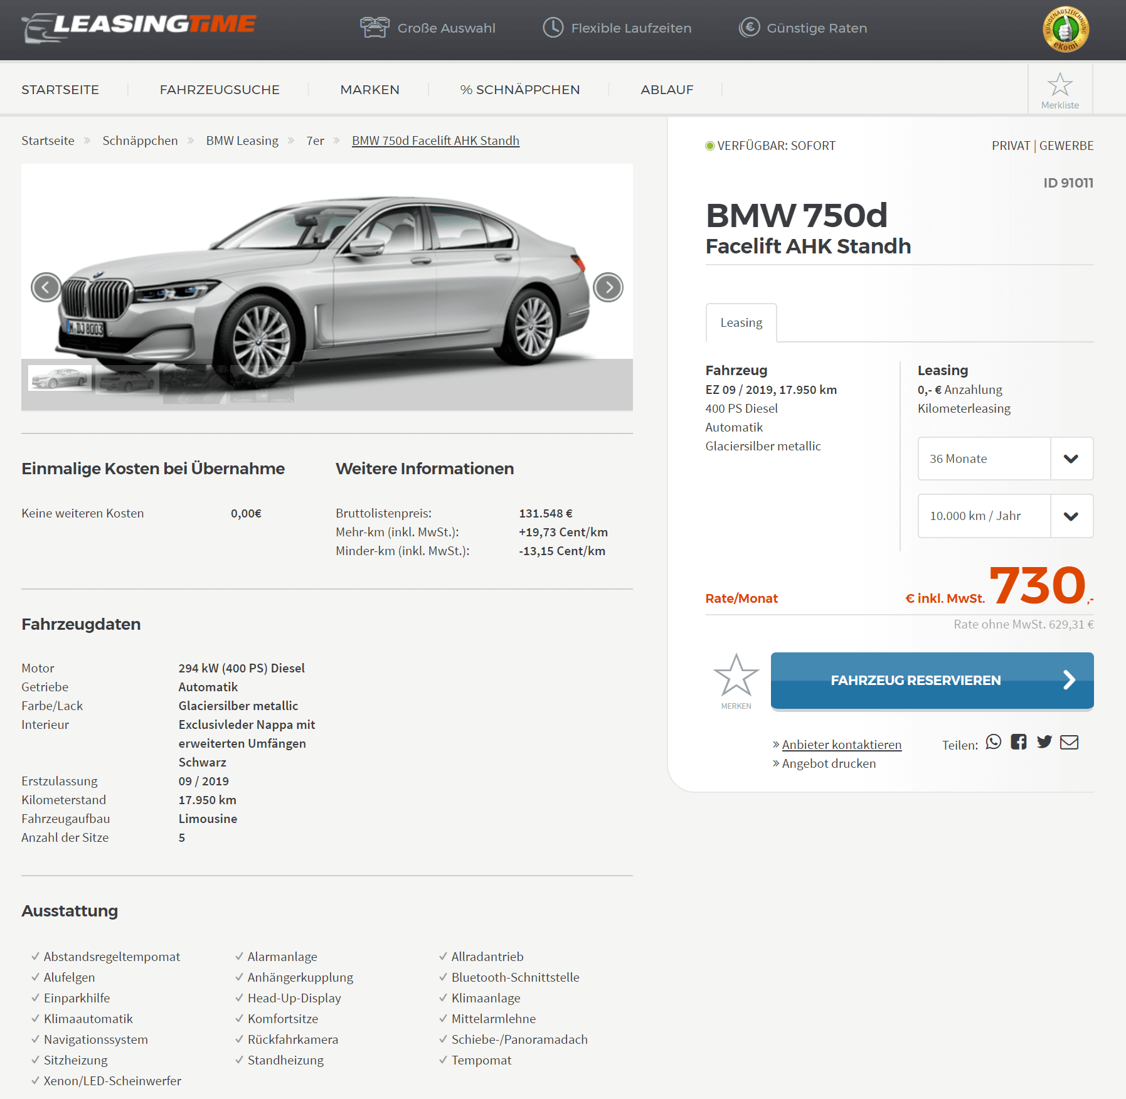Click the -13,15 Cent/km value
Viewport: 1126px width, 1099px height.
coord(562,551)
